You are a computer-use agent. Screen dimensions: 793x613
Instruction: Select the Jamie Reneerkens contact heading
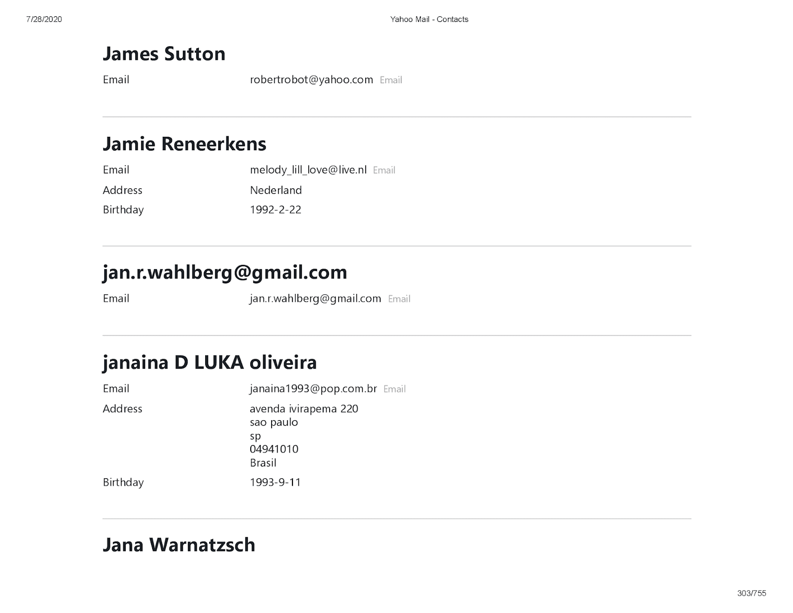point(184,144)
